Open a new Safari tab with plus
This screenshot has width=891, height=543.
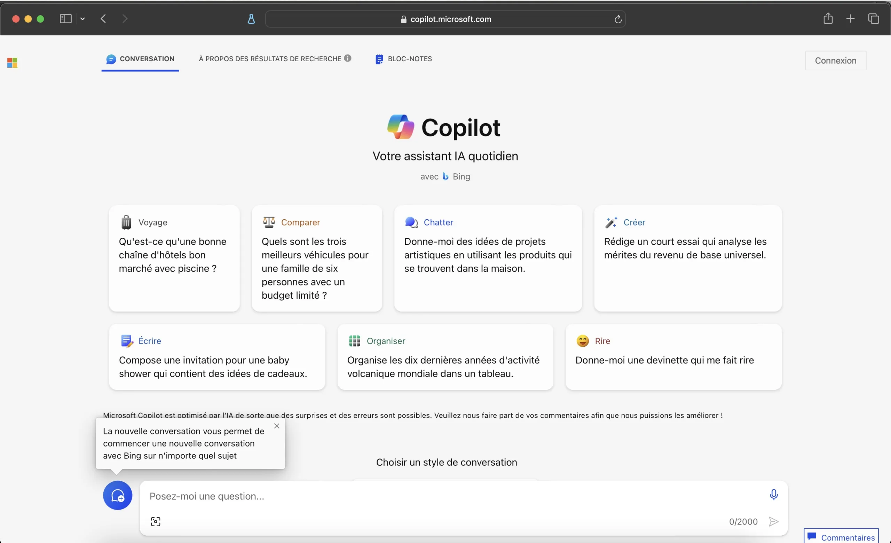coord(851,18)
